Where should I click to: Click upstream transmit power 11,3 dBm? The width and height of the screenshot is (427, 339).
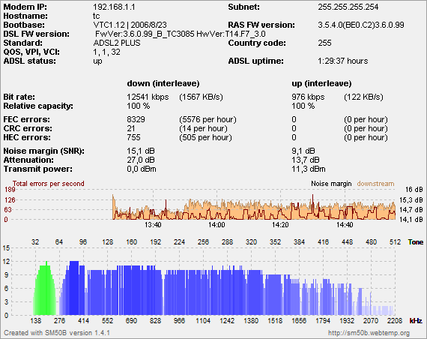309,169
